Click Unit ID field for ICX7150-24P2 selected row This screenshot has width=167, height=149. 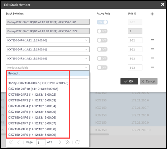[x=135, y=58]
